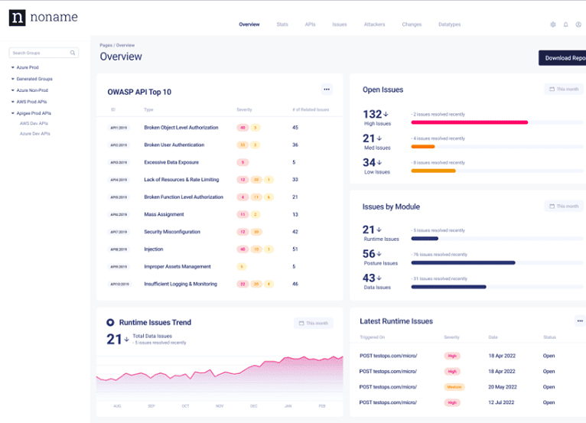Open the user profile icon
The width and height of the screenshot is (586, 423).
(578, 24)
